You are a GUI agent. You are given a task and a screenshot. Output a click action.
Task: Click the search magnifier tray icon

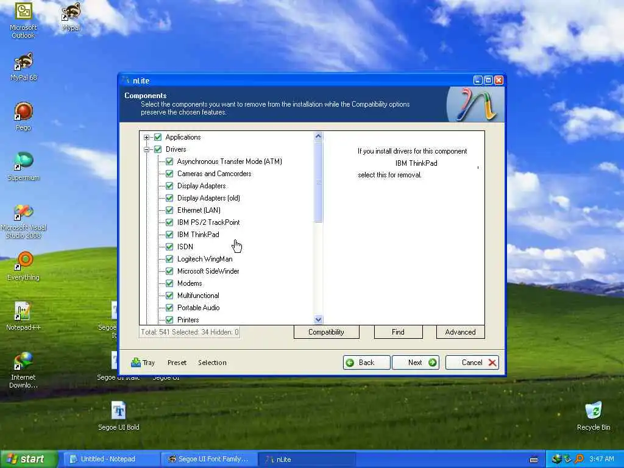point(579,459)
